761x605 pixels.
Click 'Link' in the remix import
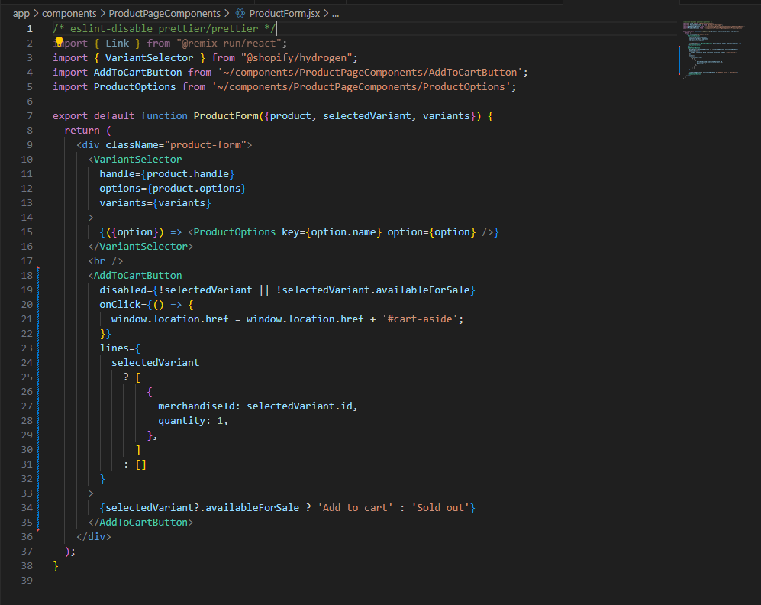(117, 44)
